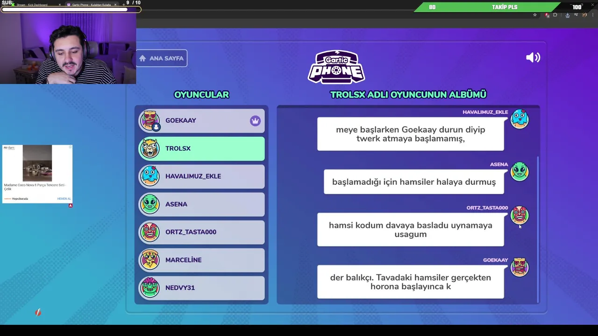The height and width of the screenshot is (336, 598).
Task: Click the message 'hamsi kodum davaya basladu'
Action: click(411, 230)
